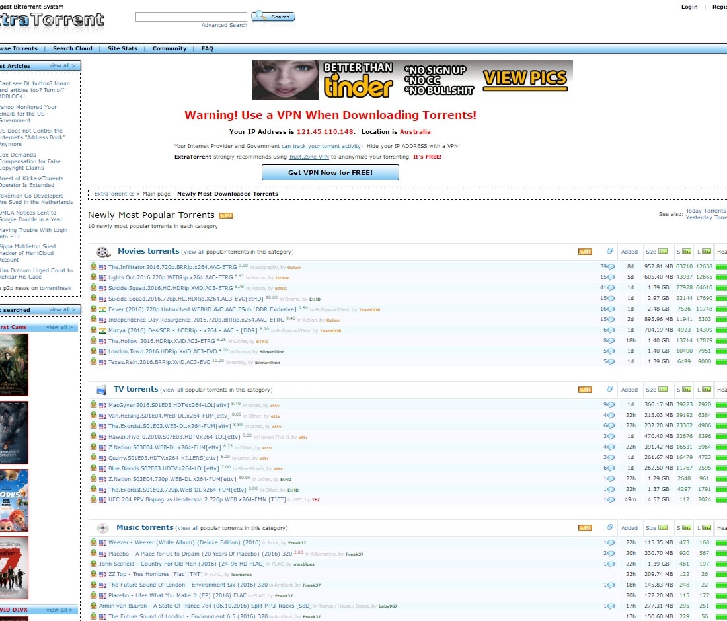The width and height of the screenshot is (727, 621).
Task: Click India flag icon on Fever (2016) row
Action: [x=102, y=310]
